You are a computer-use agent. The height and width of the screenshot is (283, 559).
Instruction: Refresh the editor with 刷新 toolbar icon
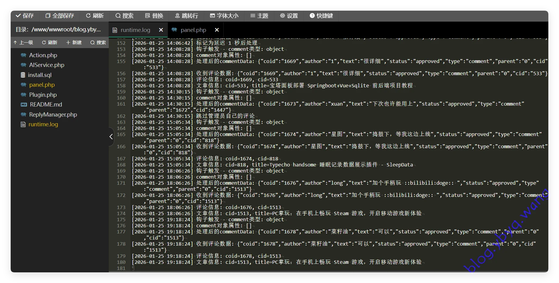[x=95, y=16]
